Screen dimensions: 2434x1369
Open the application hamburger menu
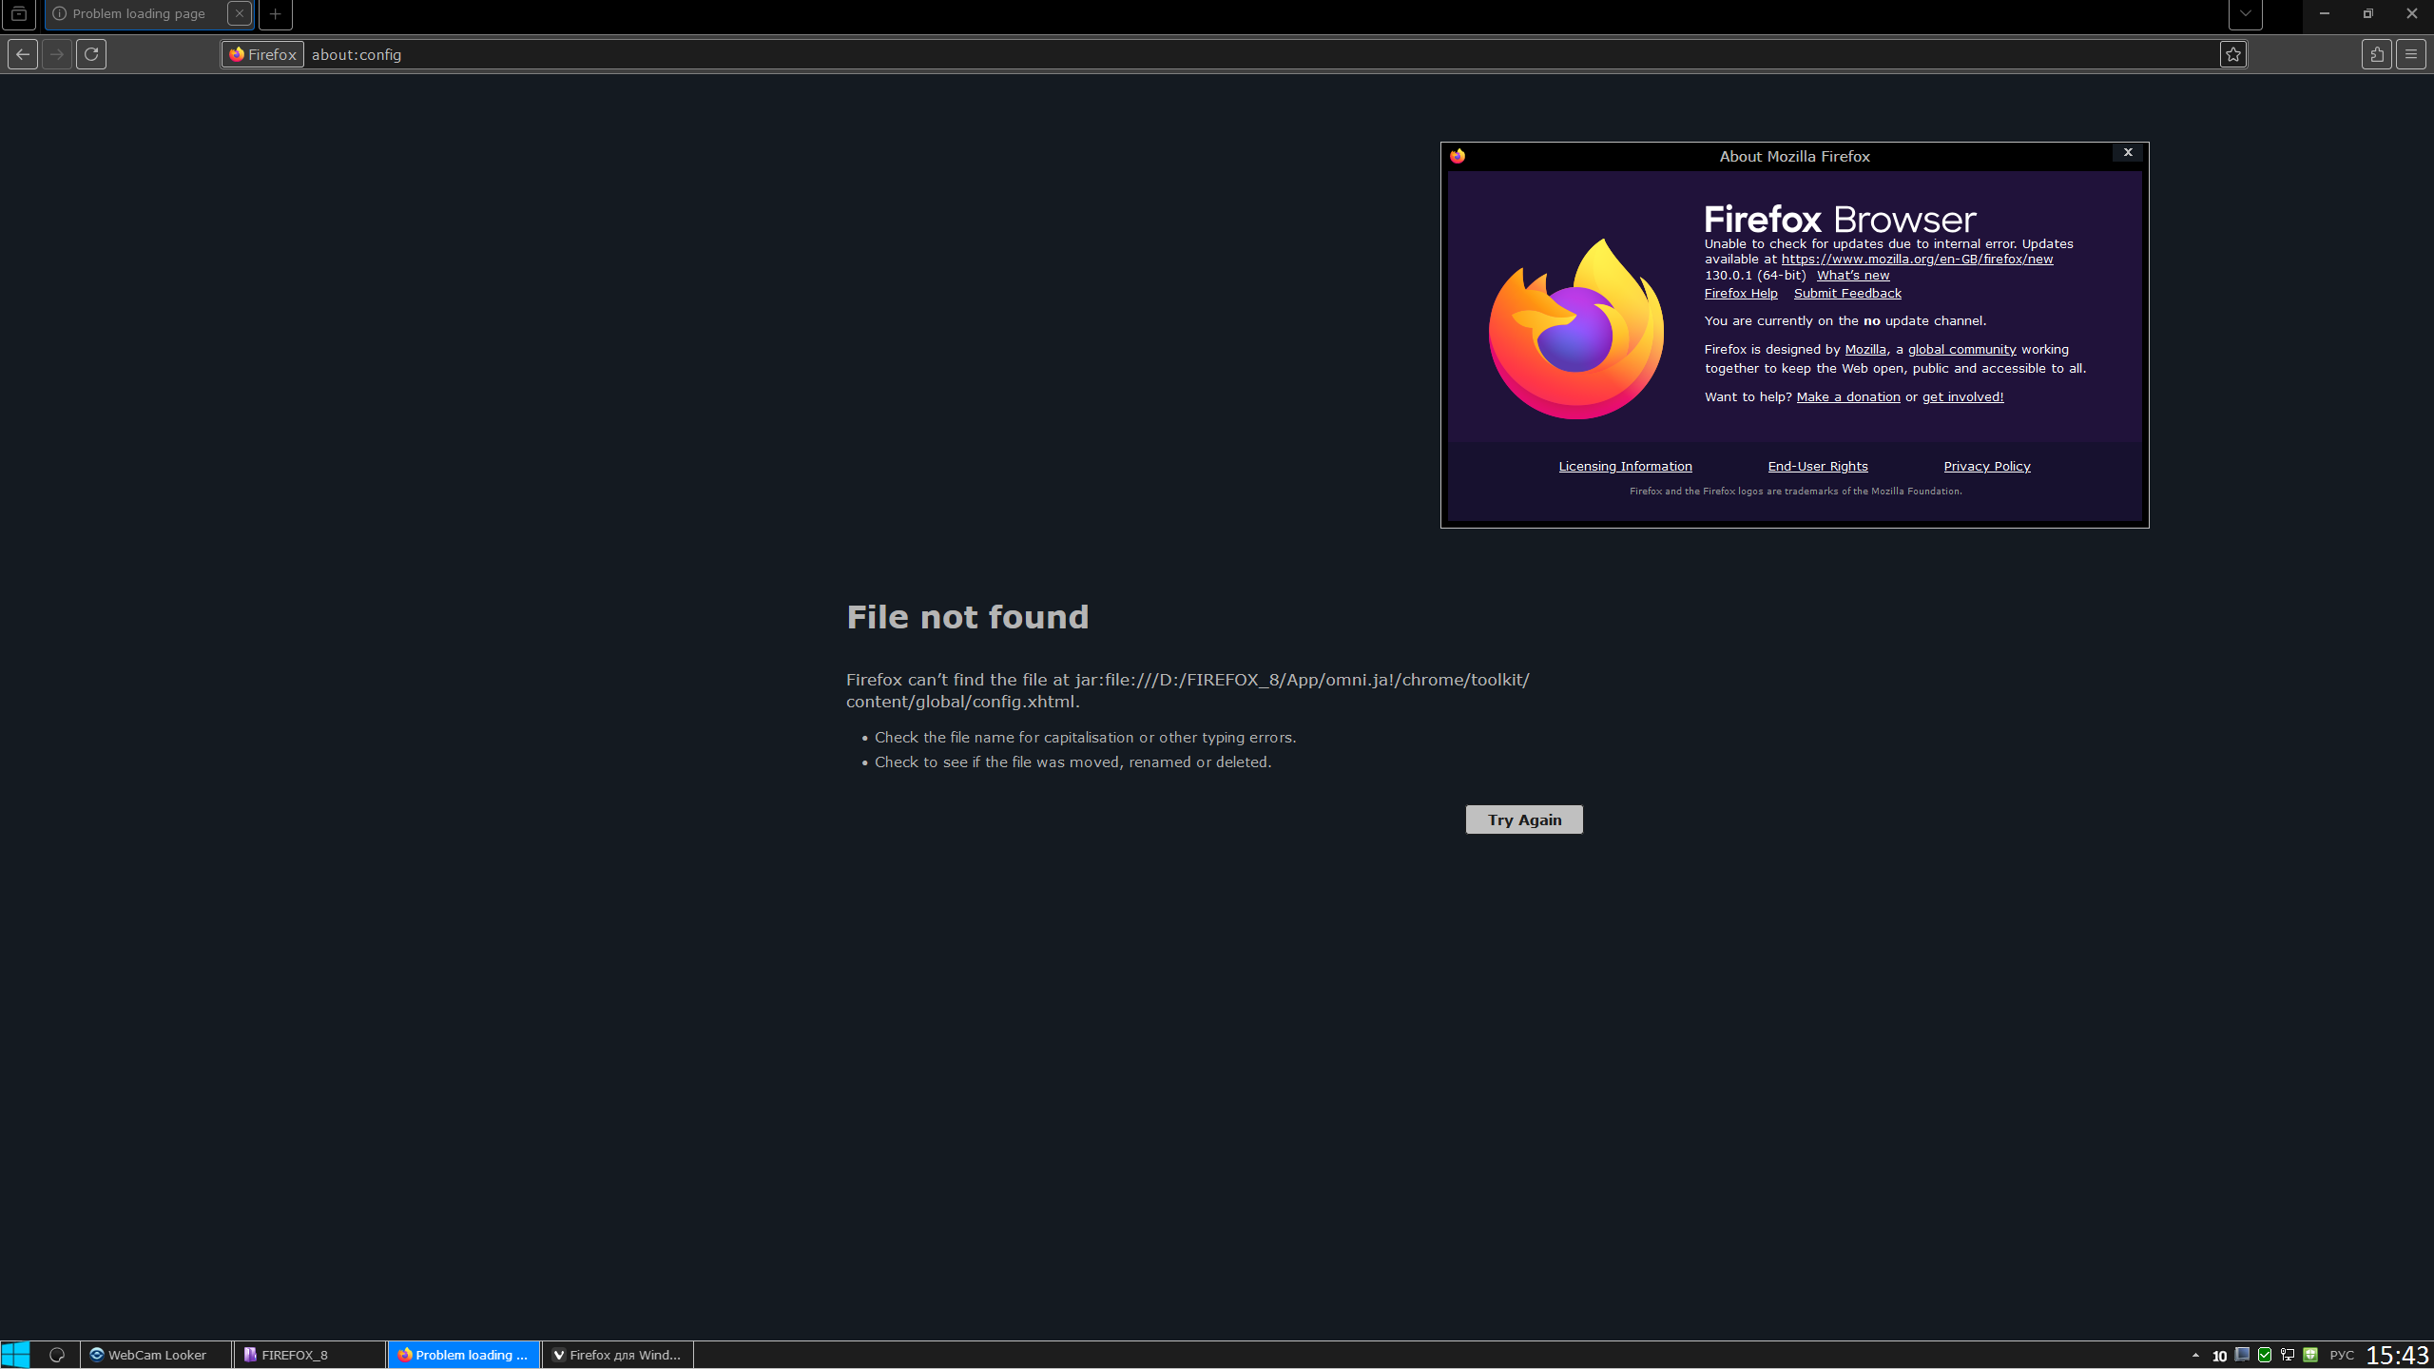tap(2410, 54)
